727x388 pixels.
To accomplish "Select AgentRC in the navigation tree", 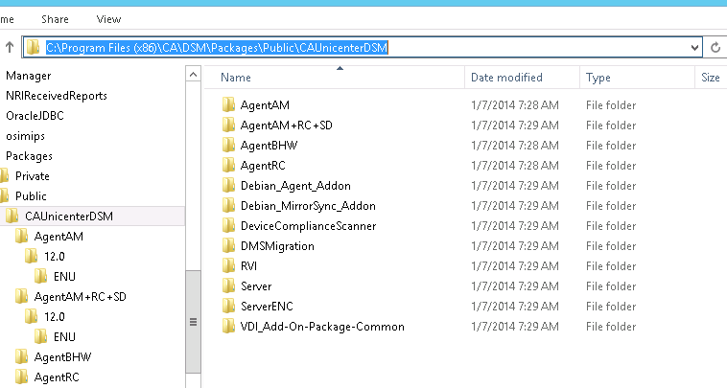I will (57, 377).
